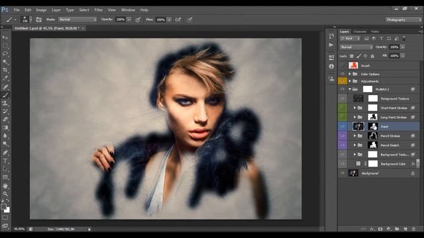Select the Quick Selection tool
This screenshot has width=424, height=238.
[5, 62]
